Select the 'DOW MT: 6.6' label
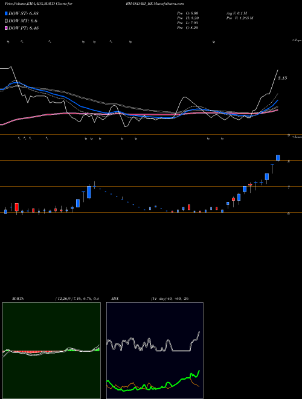 tap(23, 21)
